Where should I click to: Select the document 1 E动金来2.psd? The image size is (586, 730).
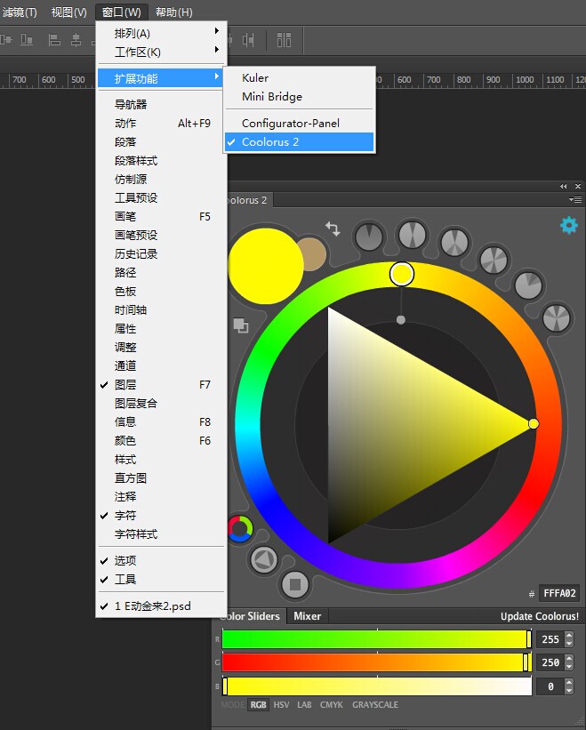point(162,606)
